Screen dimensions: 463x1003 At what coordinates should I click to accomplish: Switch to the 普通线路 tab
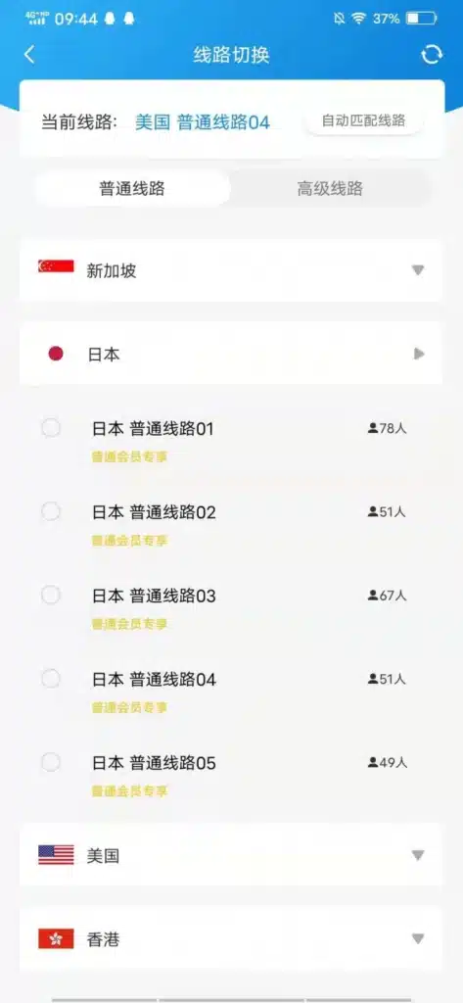tap(132, 188)
